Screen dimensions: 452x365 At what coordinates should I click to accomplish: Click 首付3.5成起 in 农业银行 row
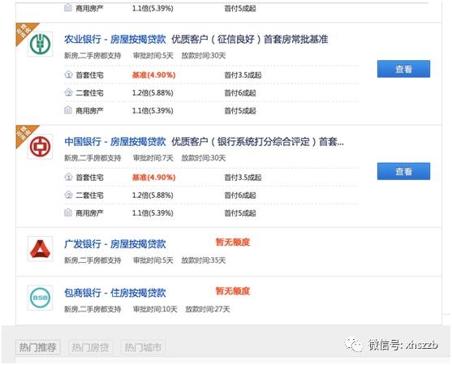pyautogui.click(x=243, y=75)
